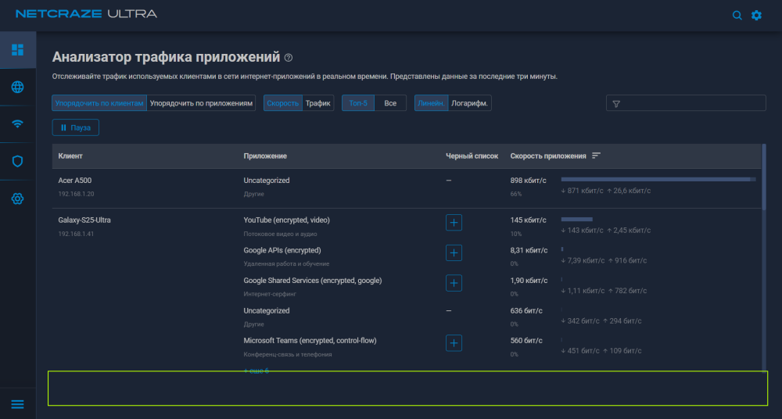
Task: Click the Скорость приложения column header
Action: tap(548, 156)
